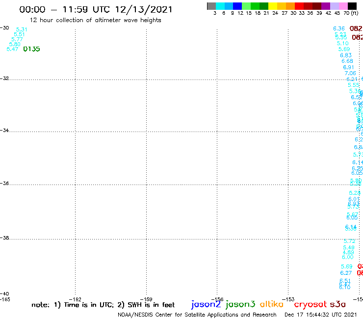The image size is (363, 319).
Task: Click the NOAA/NESDIS Center attribution text
Action: pyautogui.click(x=197, y=315)
